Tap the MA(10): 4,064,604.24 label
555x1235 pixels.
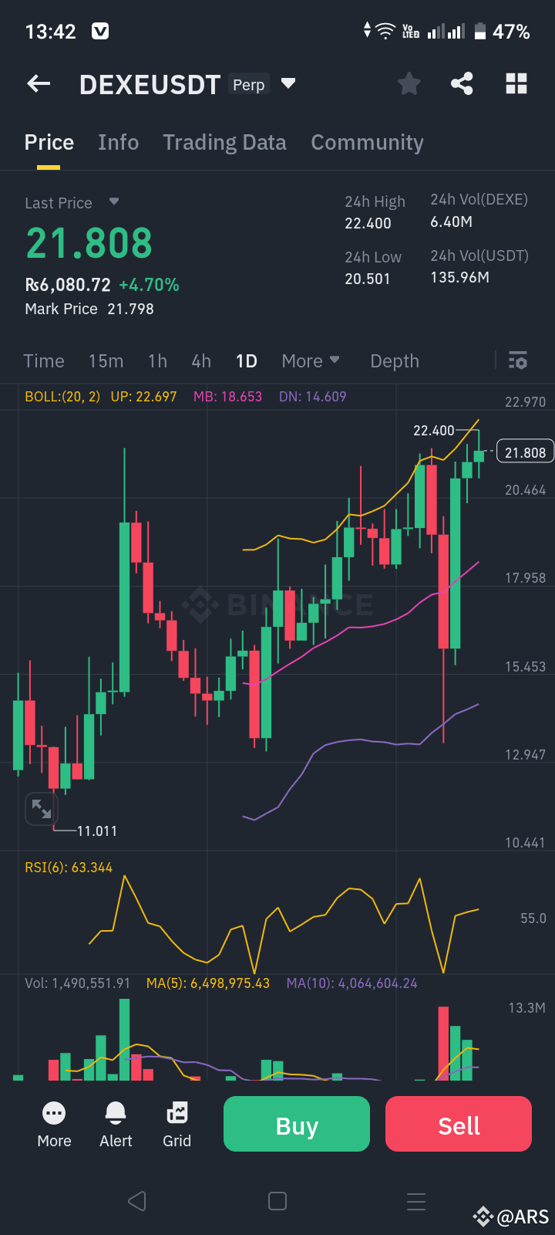click(351, 983)
